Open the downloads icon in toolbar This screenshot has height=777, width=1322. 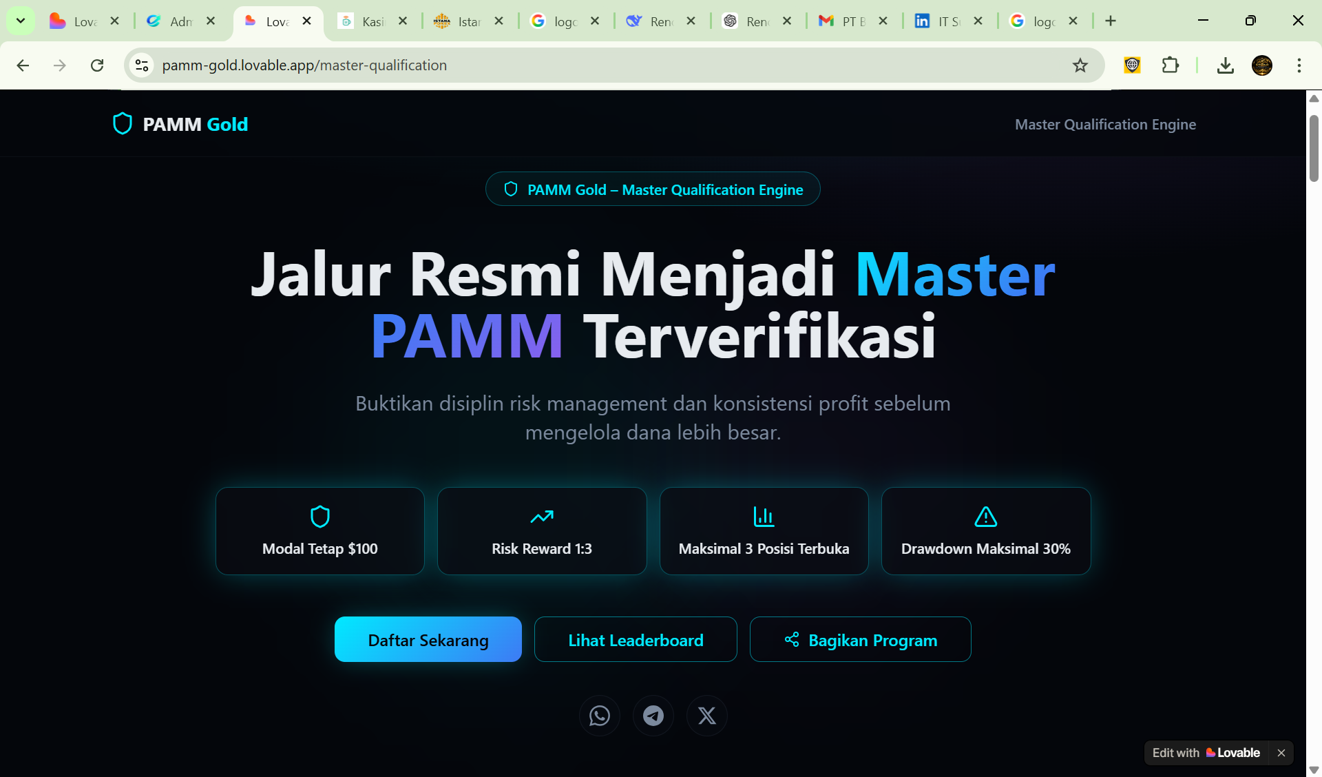[x=1226, y=65]
